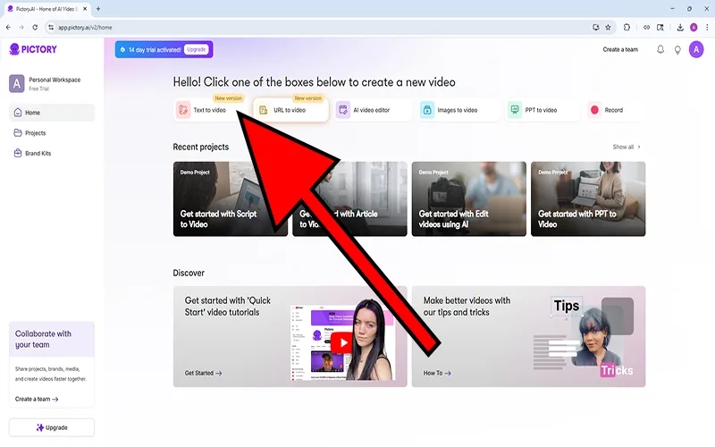Open the Edit videos using AI demo project
Screen dimensions: 715x447
(x=467, y=198)
